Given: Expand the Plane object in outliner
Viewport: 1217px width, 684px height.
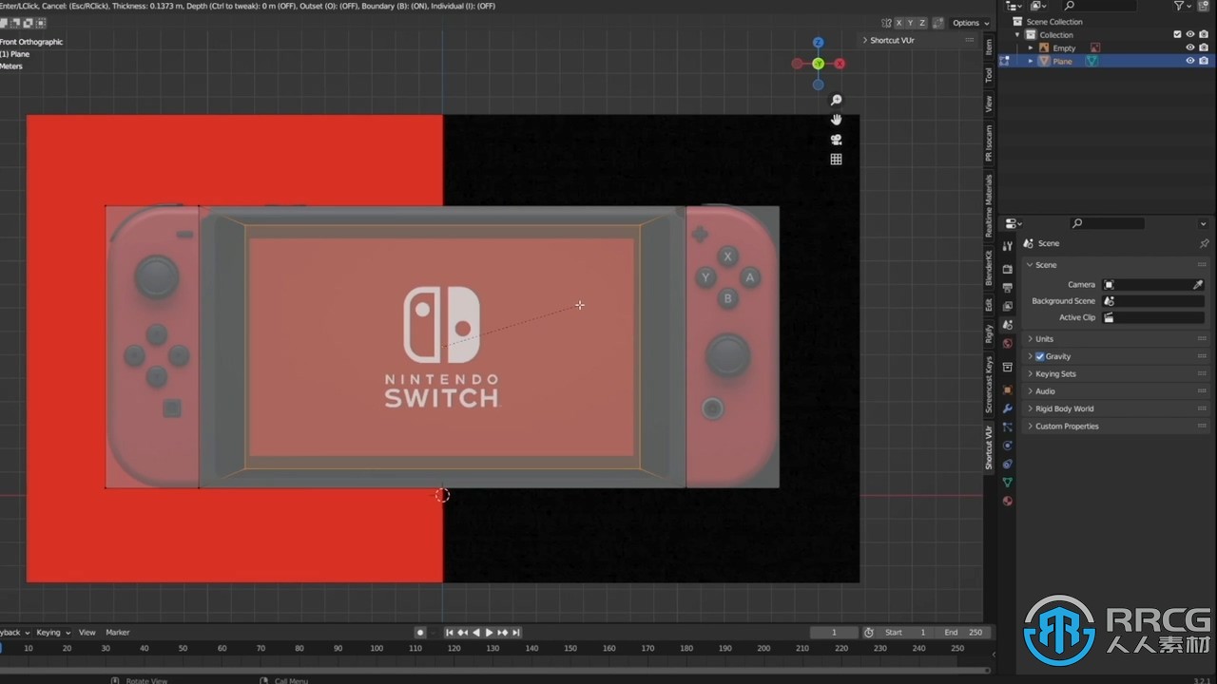Looking at the screenshot, I should [x=1031, y=61].
